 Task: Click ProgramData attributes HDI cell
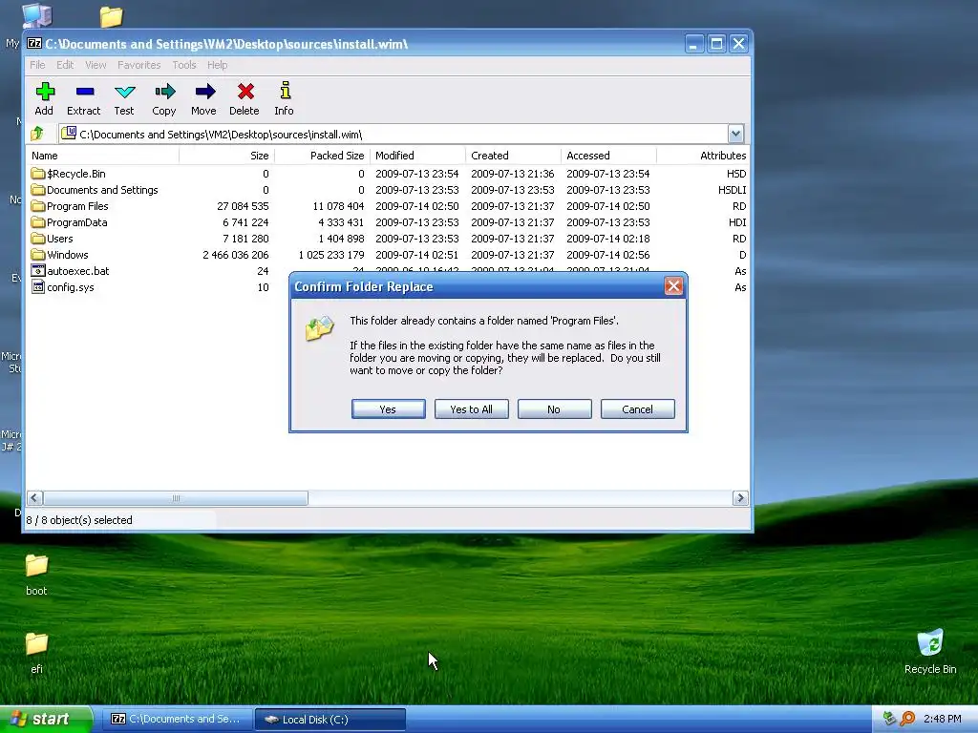click(737, 221)
